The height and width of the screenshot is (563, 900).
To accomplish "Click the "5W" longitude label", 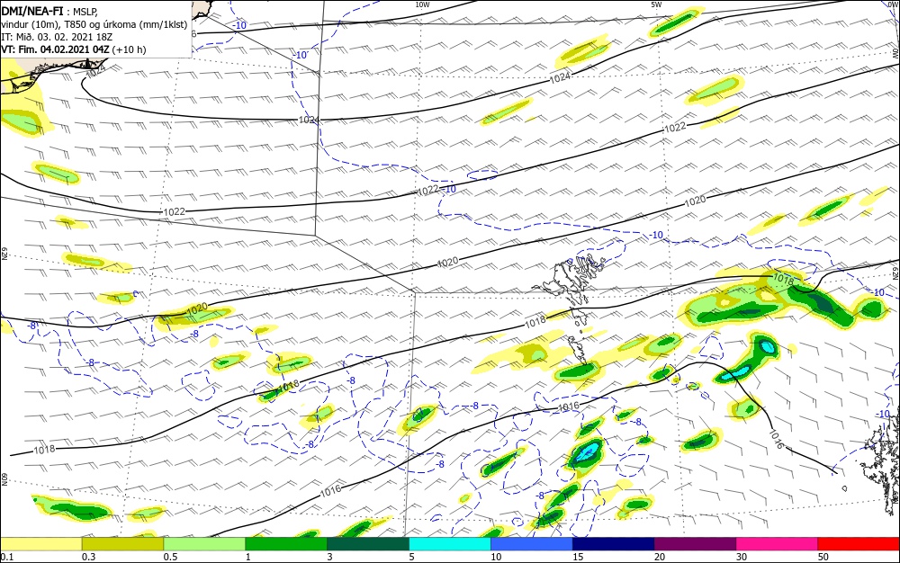I will (656, 4).
